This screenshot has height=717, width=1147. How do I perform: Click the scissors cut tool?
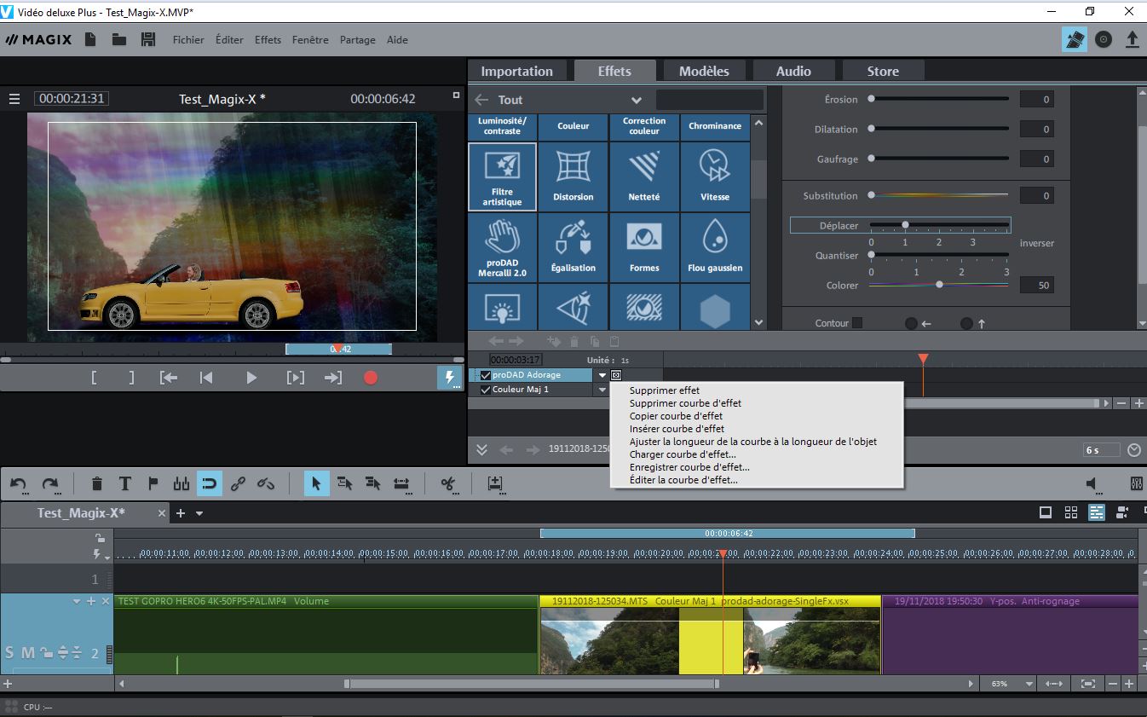click(x=447, y=484)
